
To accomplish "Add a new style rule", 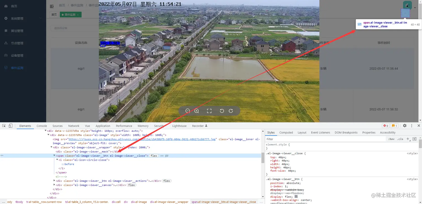I will (x=408, y=139).
